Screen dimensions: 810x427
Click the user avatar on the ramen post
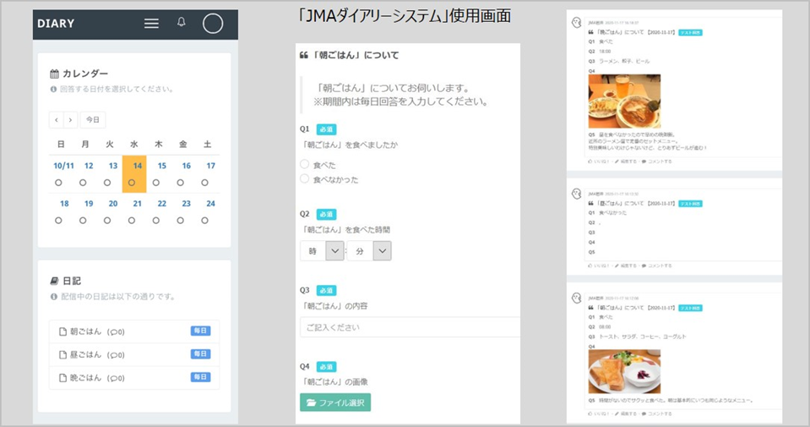576,24
